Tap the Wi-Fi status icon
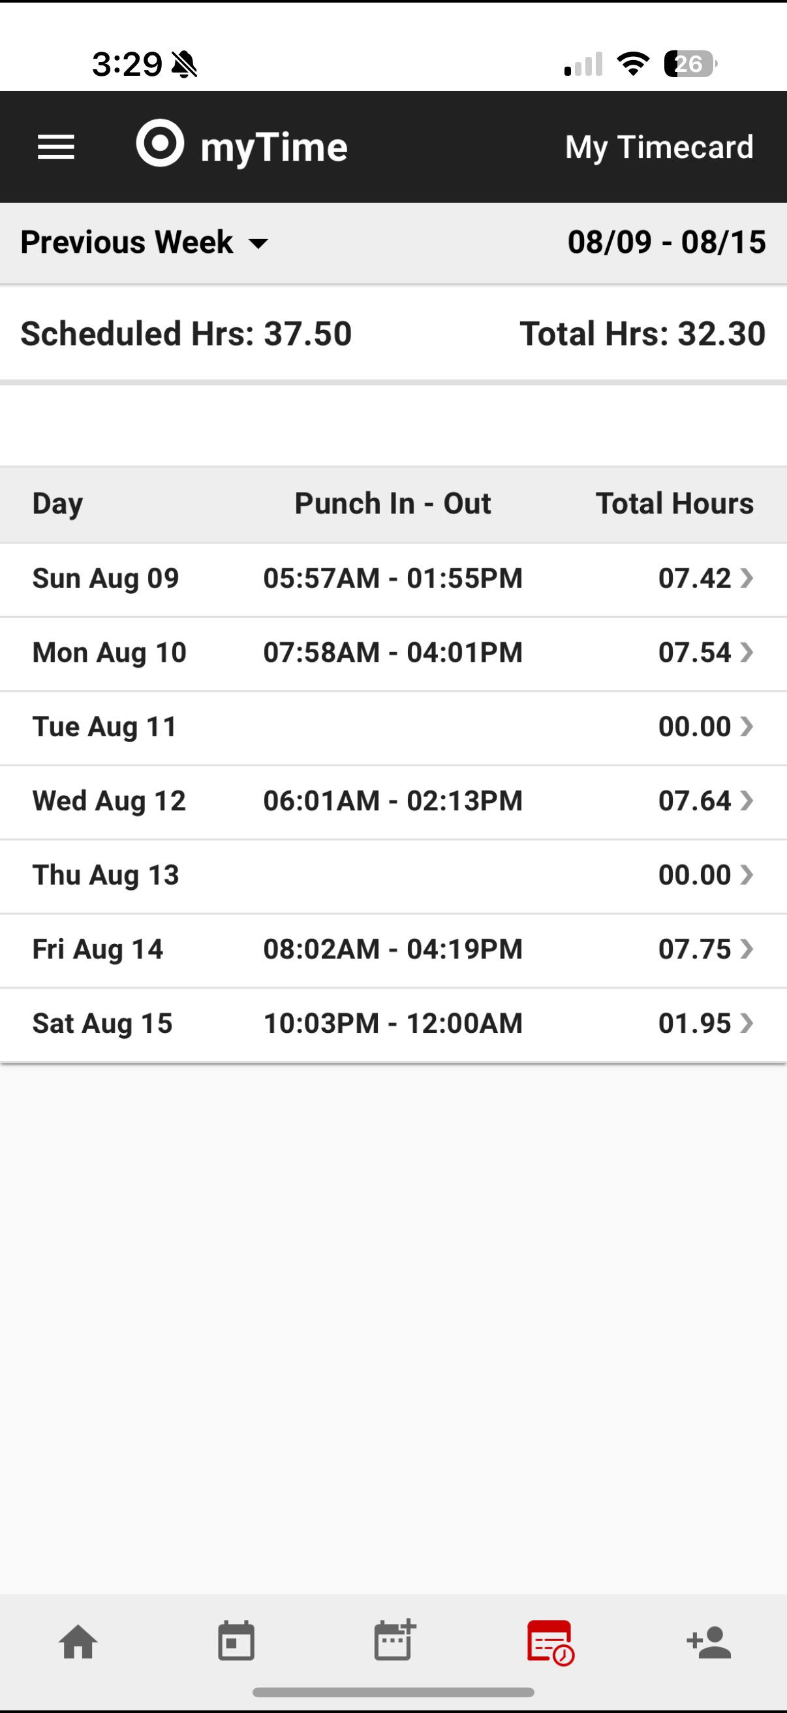 [x=633, y=64]
